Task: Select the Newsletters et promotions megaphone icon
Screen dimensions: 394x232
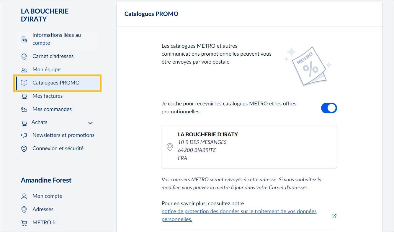Action: [x=24, y=135]
